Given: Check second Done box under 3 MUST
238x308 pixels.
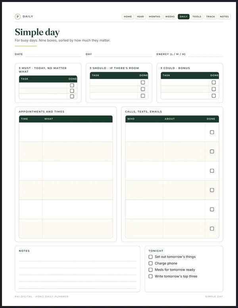Looking at the screenshot, I should pos(72,91).
